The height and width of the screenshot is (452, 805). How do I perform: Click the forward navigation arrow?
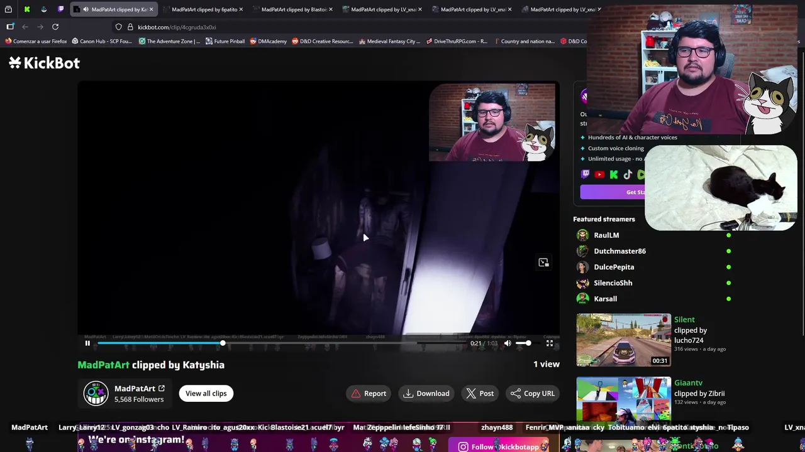coord(40,27)
